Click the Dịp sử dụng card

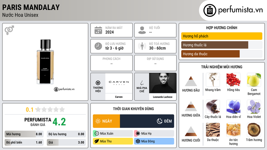[x=155, y=63]
